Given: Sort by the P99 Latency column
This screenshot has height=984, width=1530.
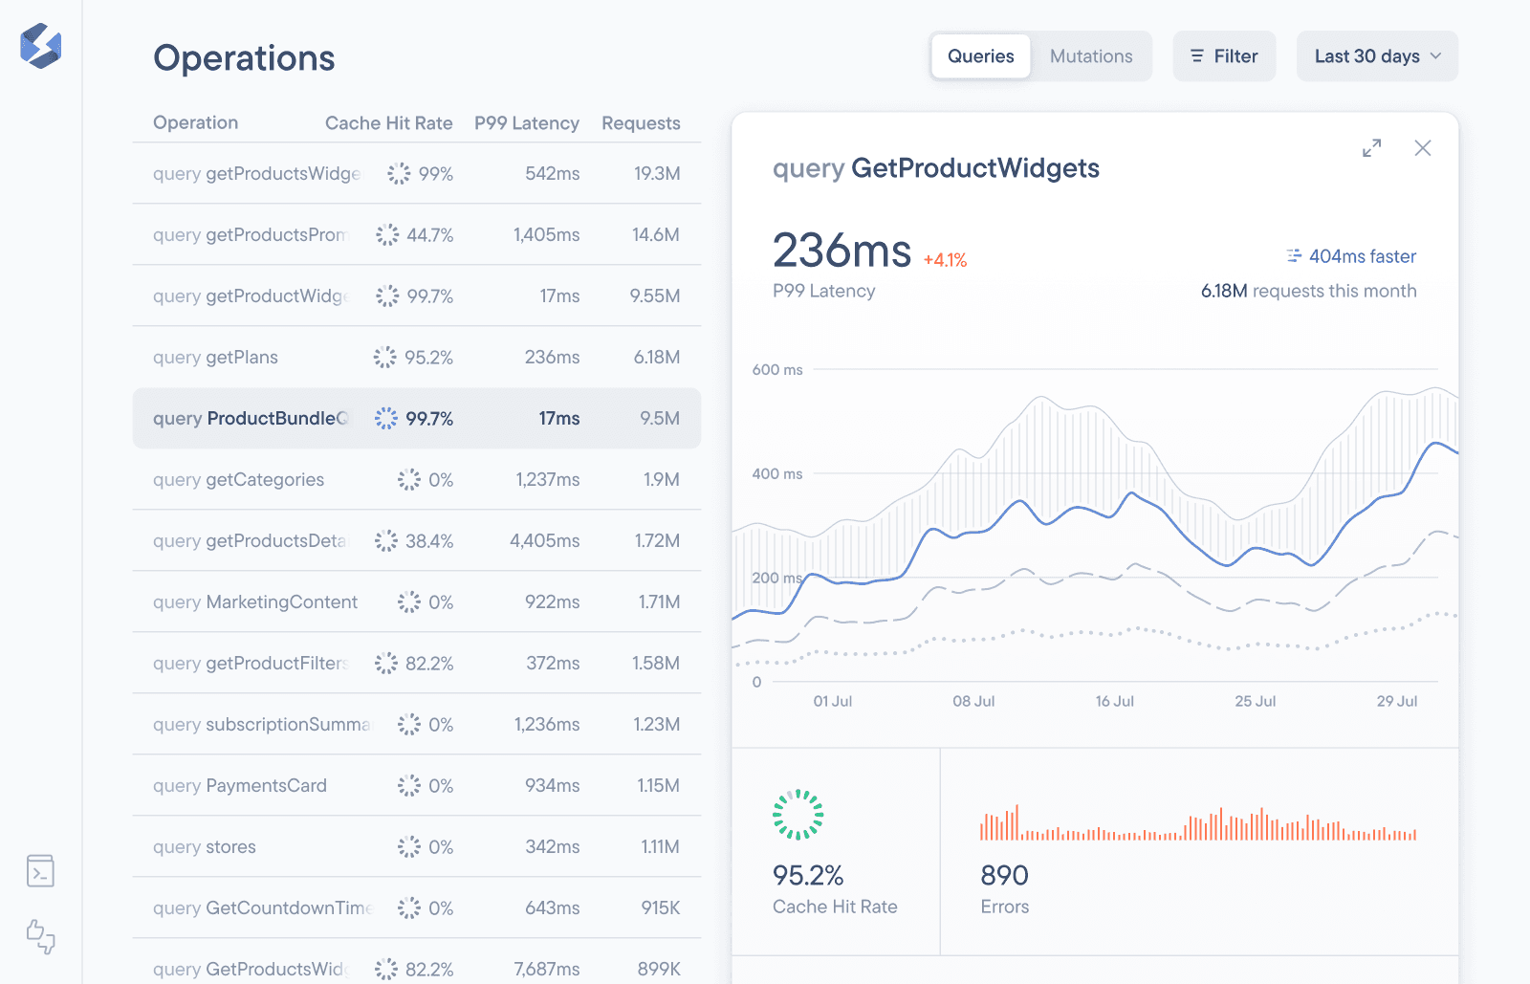Looking at the screenshot, I should pyautogui.click(x=526, y=123).
